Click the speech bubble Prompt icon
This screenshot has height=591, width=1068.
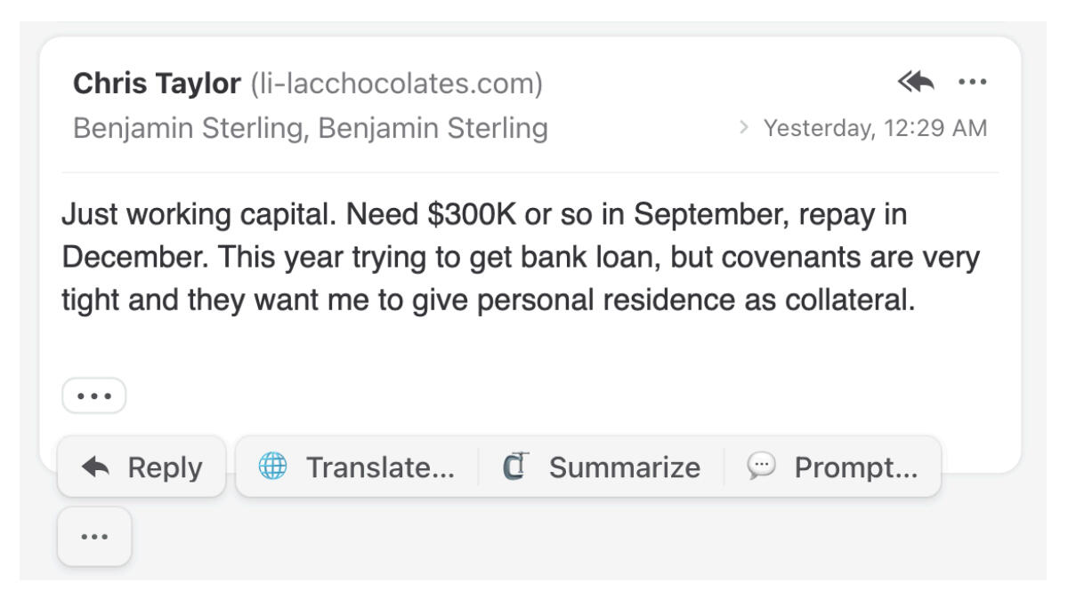[760, 467]
